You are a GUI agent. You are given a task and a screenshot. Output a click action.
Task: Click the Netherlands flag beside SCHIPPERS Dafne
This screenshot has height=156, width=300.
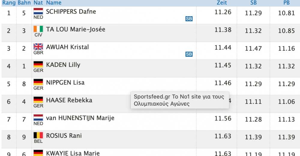38,11
